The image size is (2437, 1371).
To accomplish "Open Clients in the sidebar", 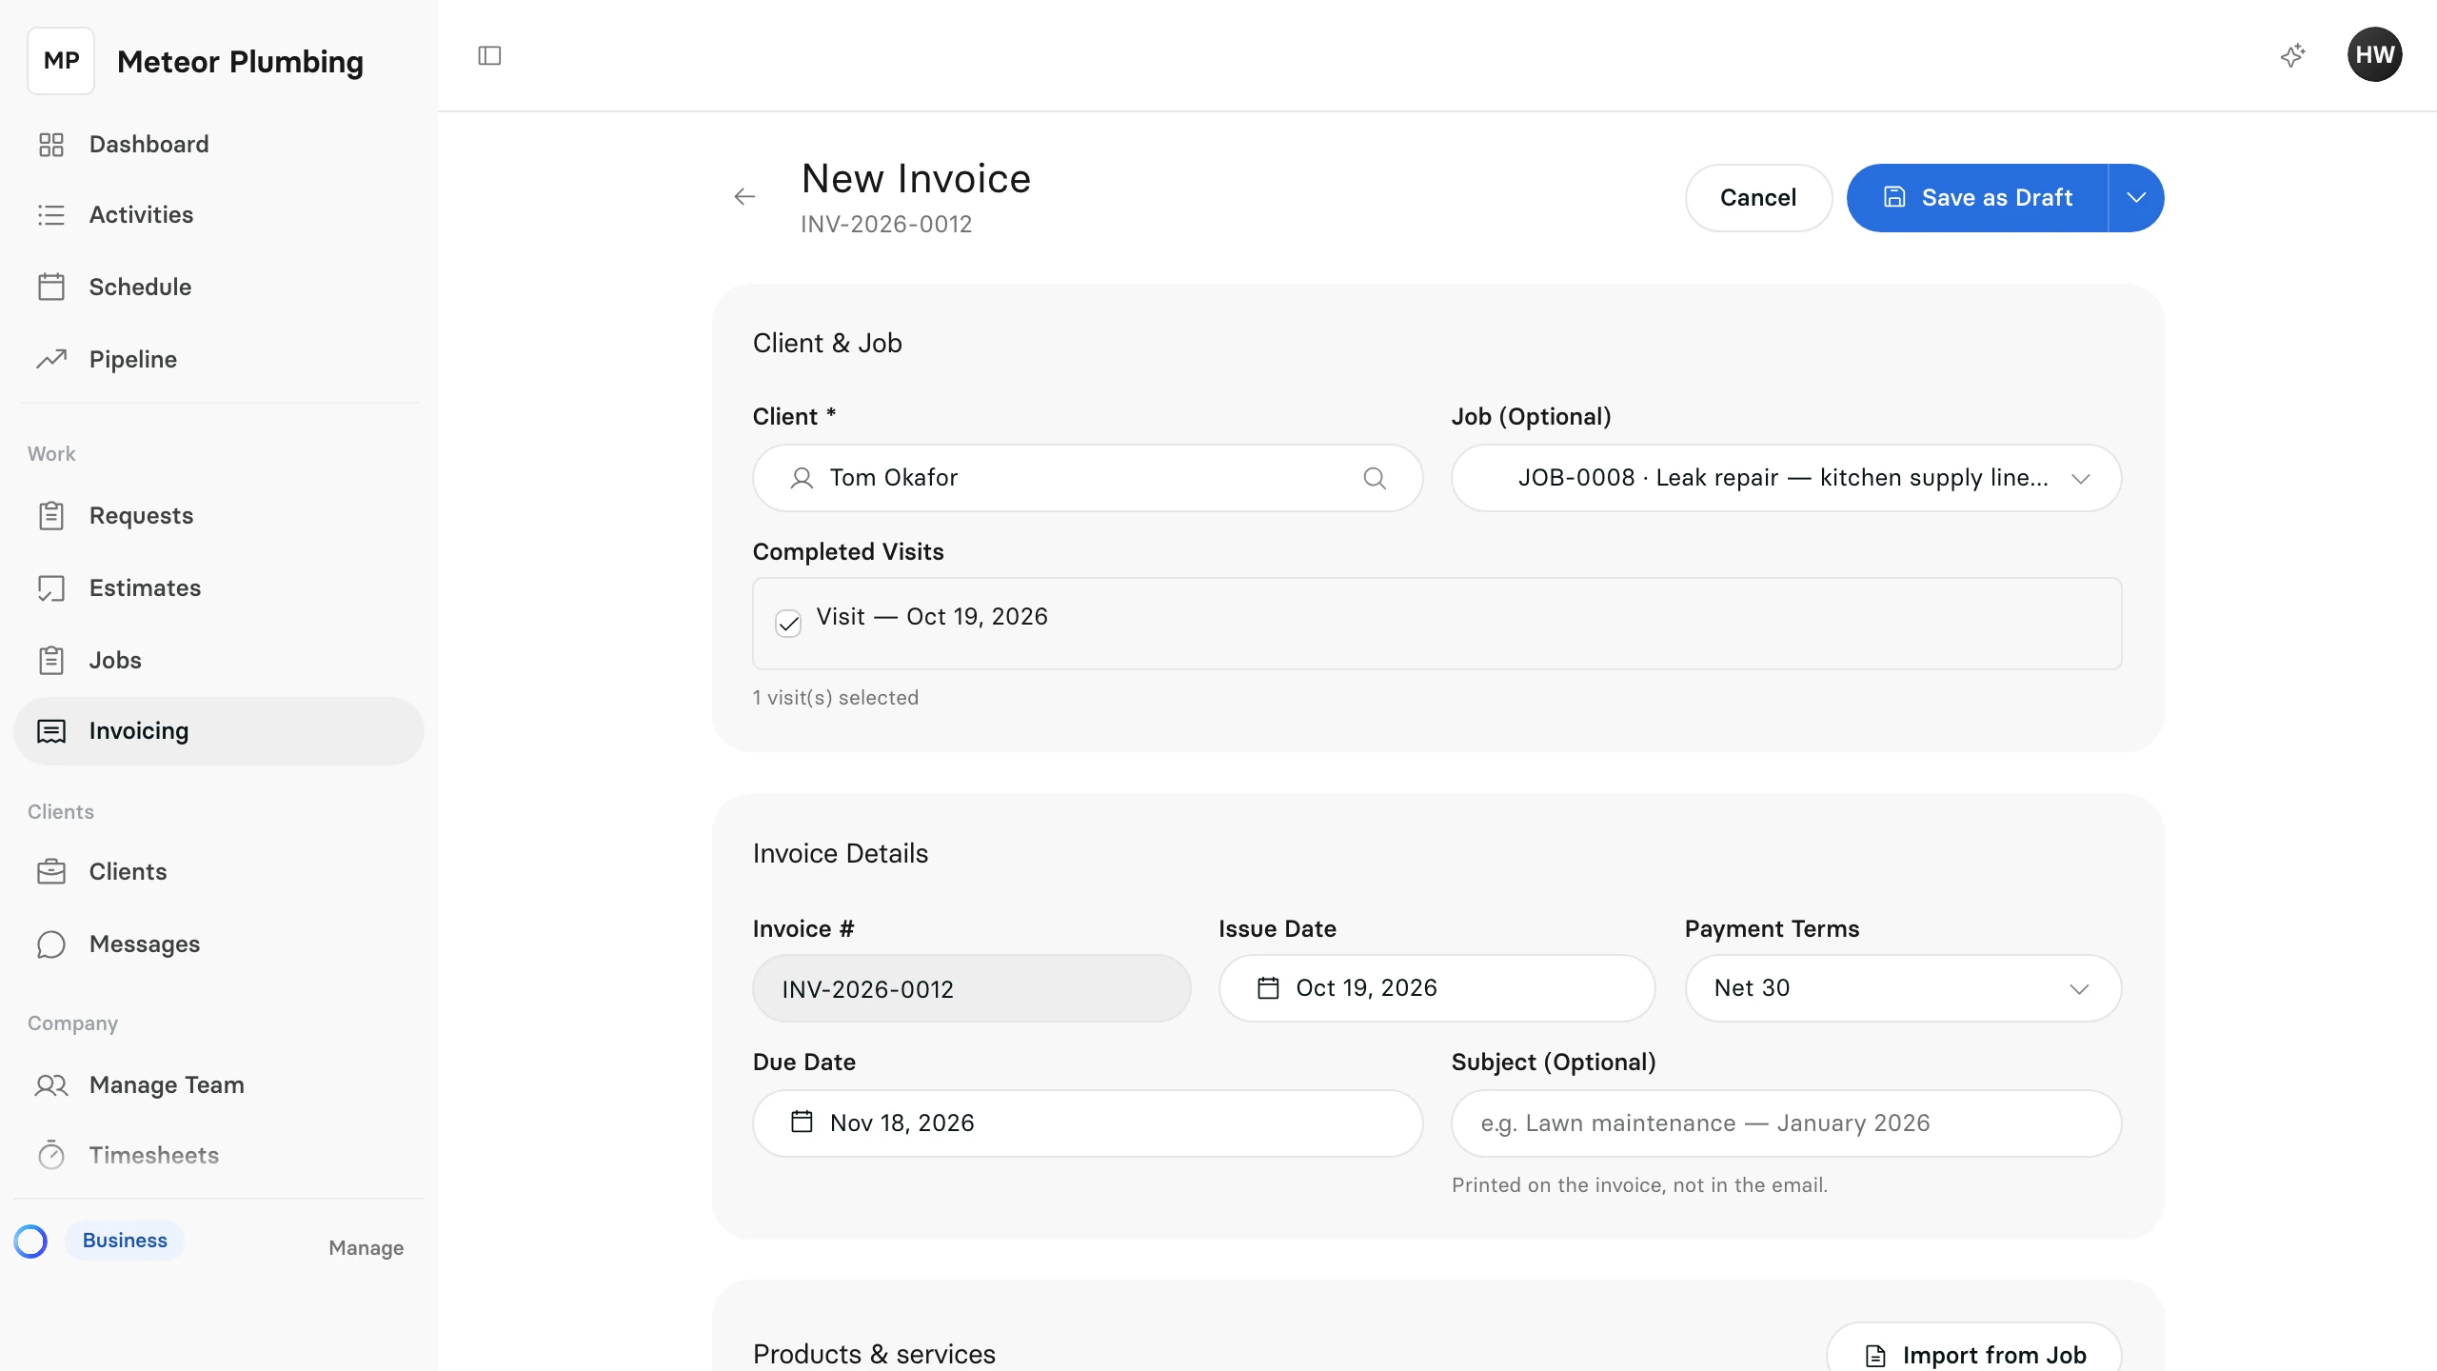I will click(219, 871).
